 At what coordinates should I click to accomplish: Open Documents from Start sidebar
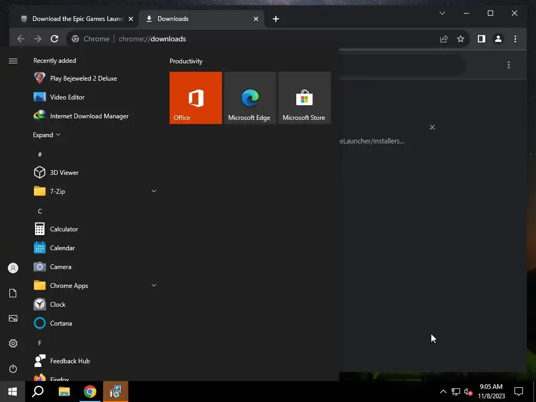pyautogui.click(x=13, y=293)
